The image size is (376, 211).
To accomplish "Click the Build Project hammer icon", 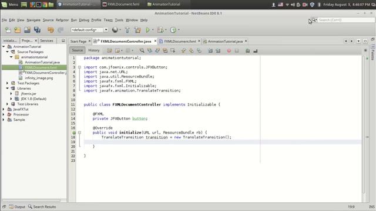I will tap(127, 30).
